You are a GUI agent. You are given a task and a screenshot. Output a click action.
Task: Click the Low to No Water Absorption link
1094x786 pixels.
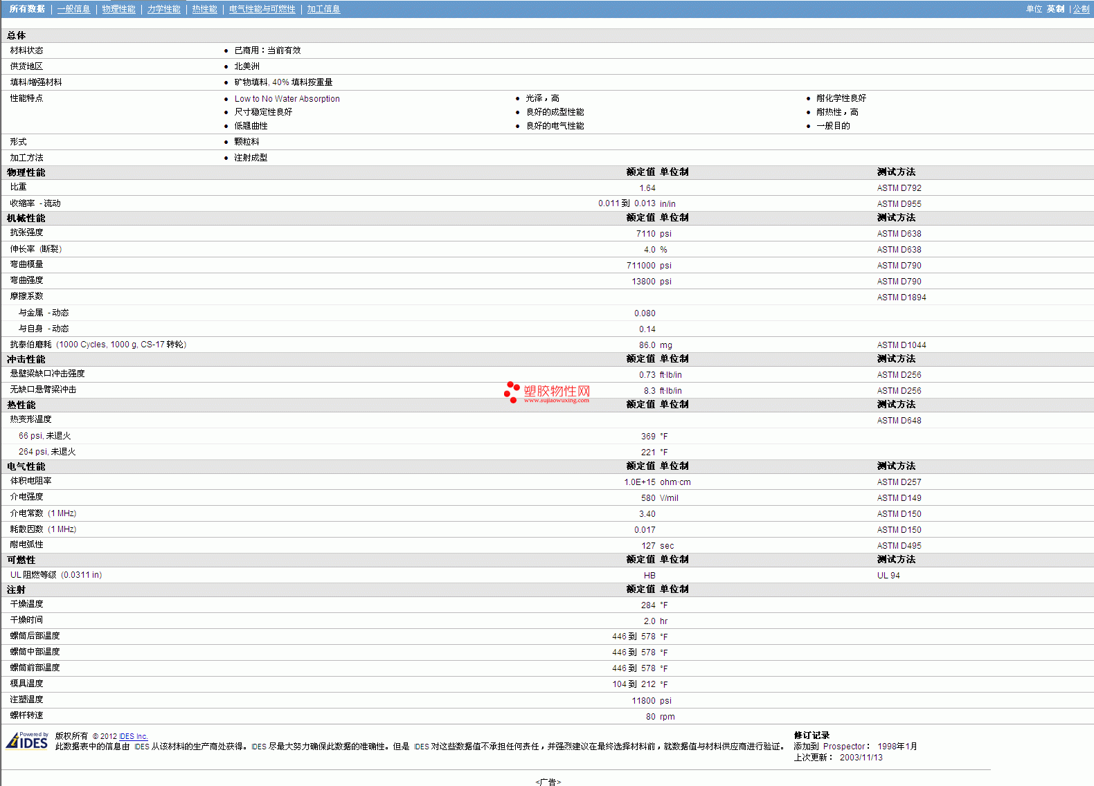point(287,99)
